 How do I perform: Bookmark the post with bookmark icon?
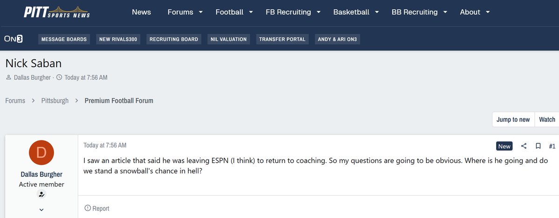pos(538,146)
